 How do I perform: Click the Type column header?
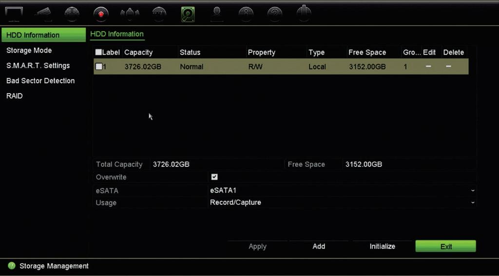click(316, 53)
